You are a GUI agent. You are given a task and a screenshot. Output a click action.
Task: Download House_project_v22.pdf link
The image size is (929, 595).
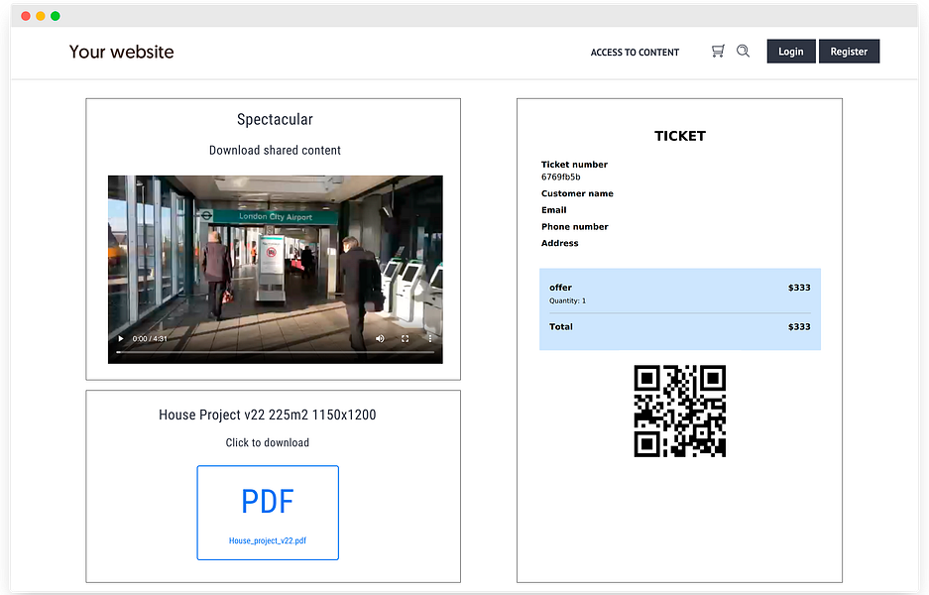tap(268, 540)
